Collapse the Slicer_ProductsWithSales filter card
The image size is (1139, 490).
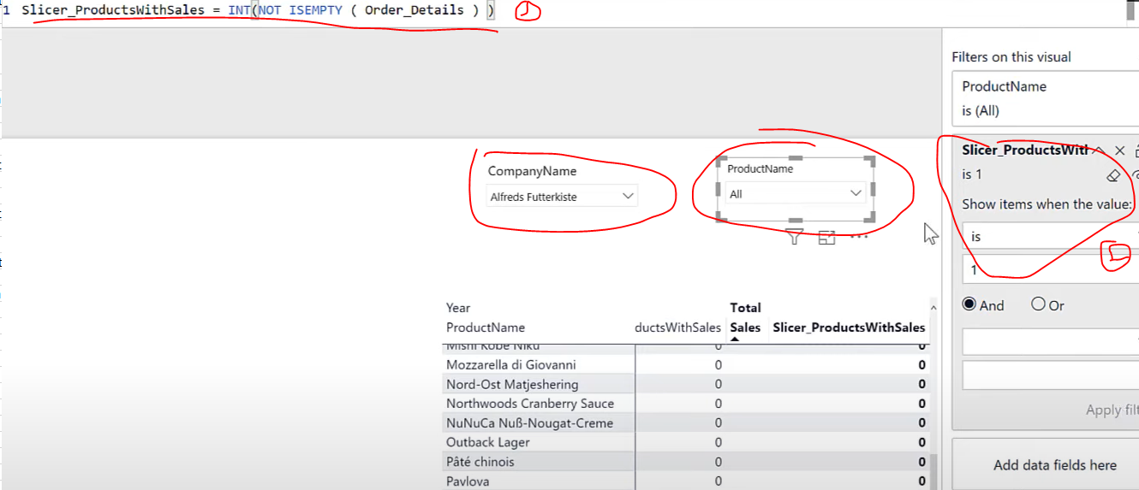pos(1099,151)
